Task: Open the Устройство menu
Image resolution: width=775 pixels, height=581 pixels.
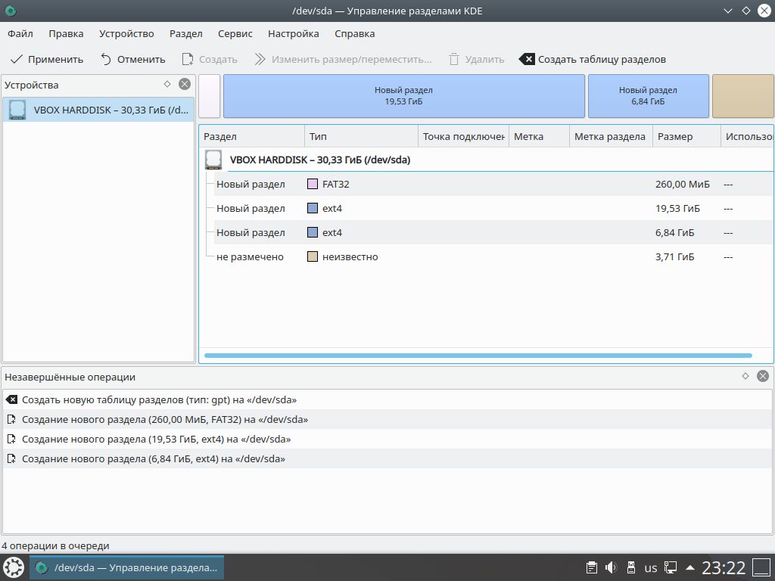Action: pos(126,33)
